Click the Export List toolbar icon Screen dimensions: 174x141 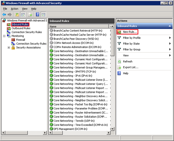click(30, 14)
